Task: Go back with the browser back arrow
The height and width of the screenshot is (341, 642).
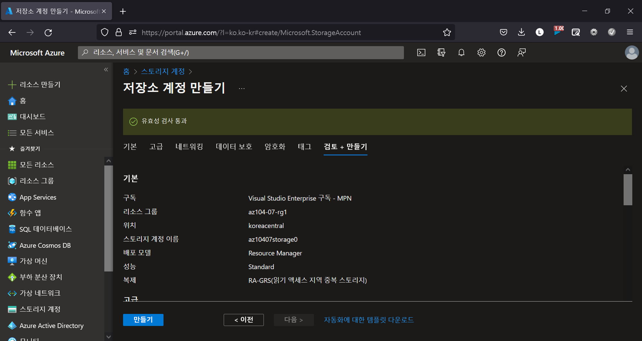Action: (12, 32)
